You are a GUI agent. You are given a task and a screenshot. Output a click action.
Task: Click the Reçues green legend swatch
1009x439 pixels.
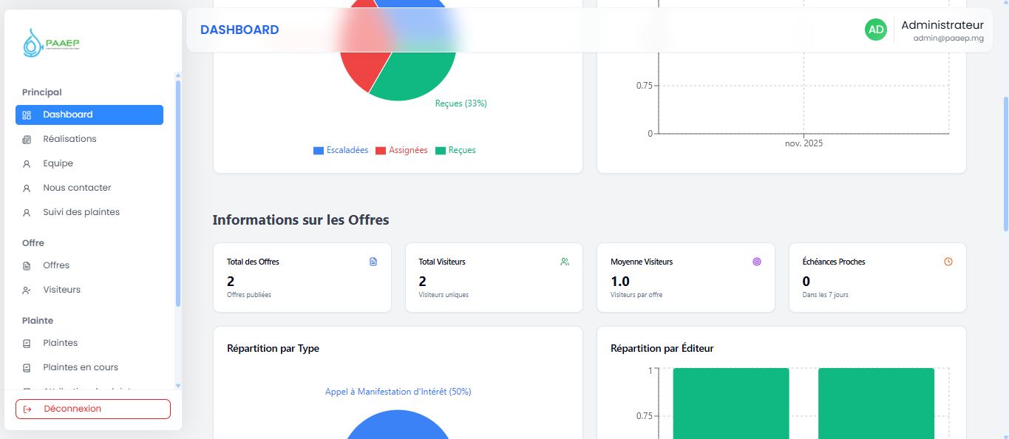pos(441,151)
